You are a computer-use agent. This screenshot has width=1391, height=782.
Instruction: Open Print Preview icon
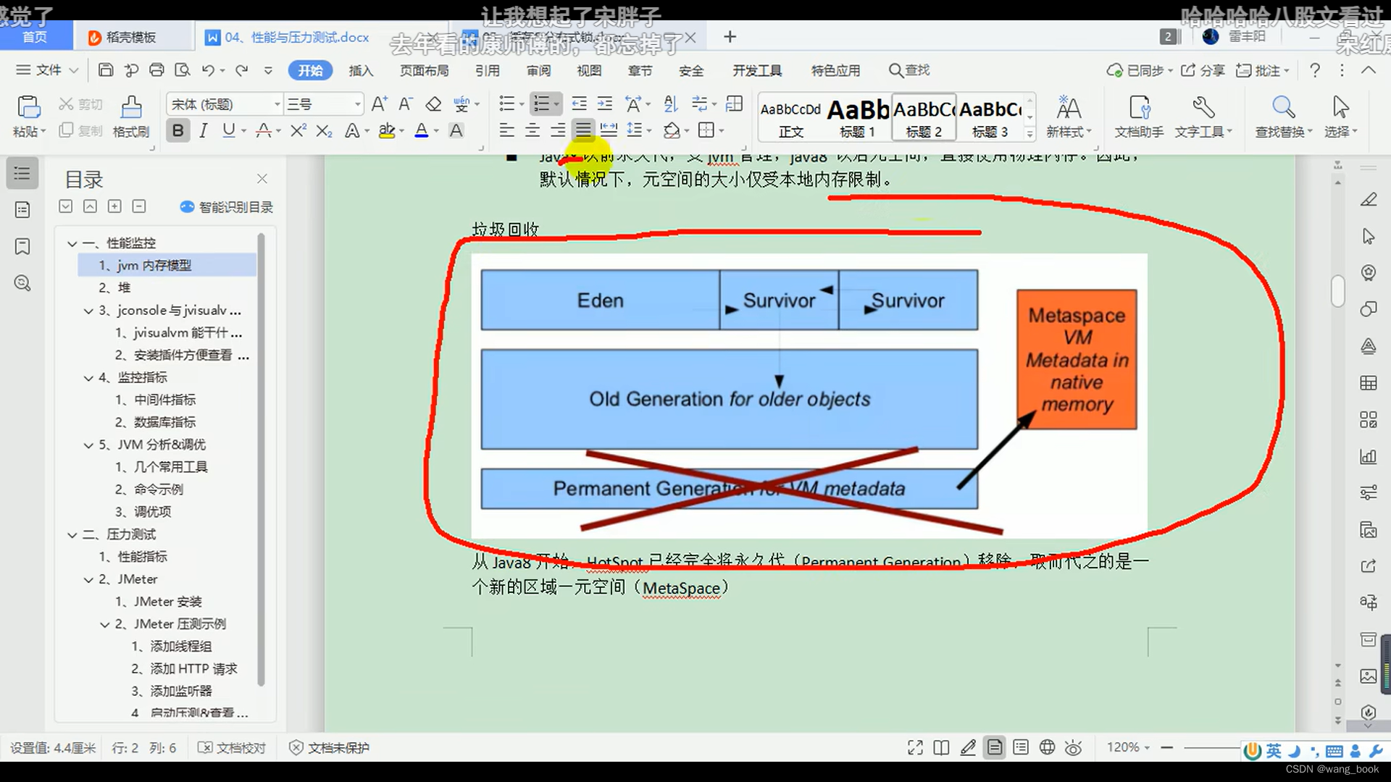coord(183,70)
